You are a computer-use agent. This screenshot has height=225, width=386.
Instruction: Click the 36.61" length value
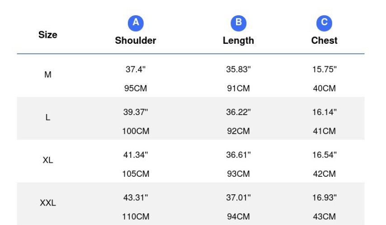tap(238, 155)
